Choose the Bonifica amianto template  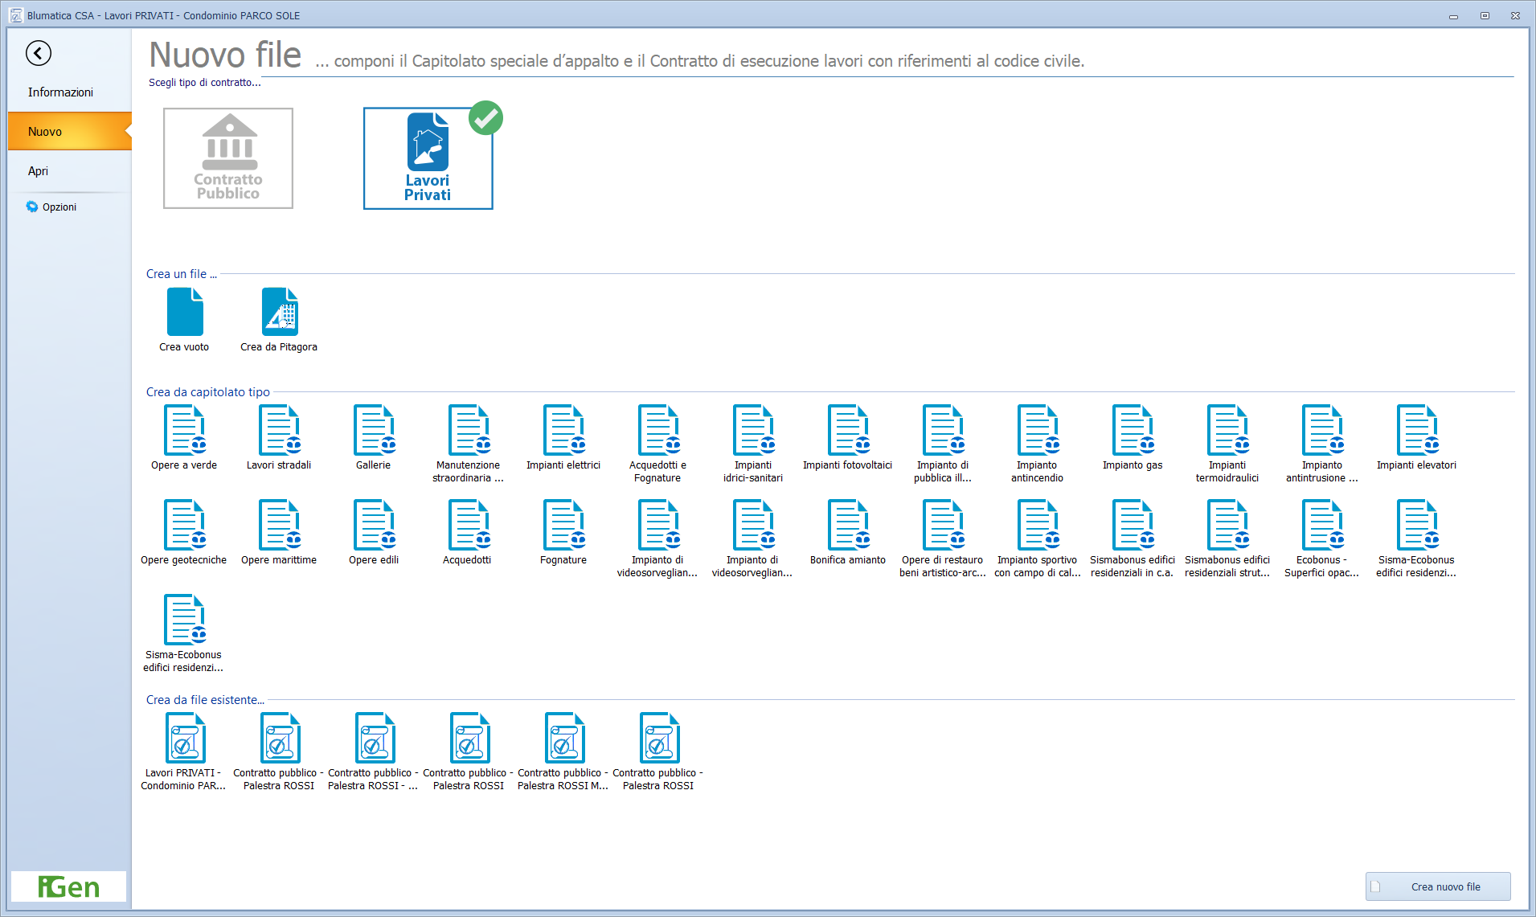click(x=848, y=526)
